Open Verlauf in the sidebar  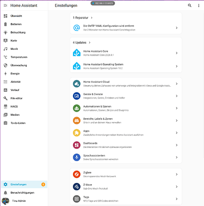point(24,90)
